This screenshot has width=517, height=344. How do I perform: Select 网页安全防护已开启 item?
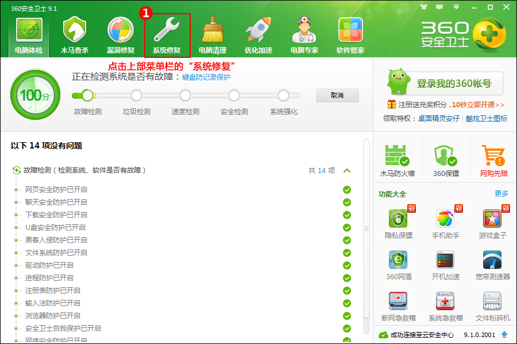click(56, 190)
